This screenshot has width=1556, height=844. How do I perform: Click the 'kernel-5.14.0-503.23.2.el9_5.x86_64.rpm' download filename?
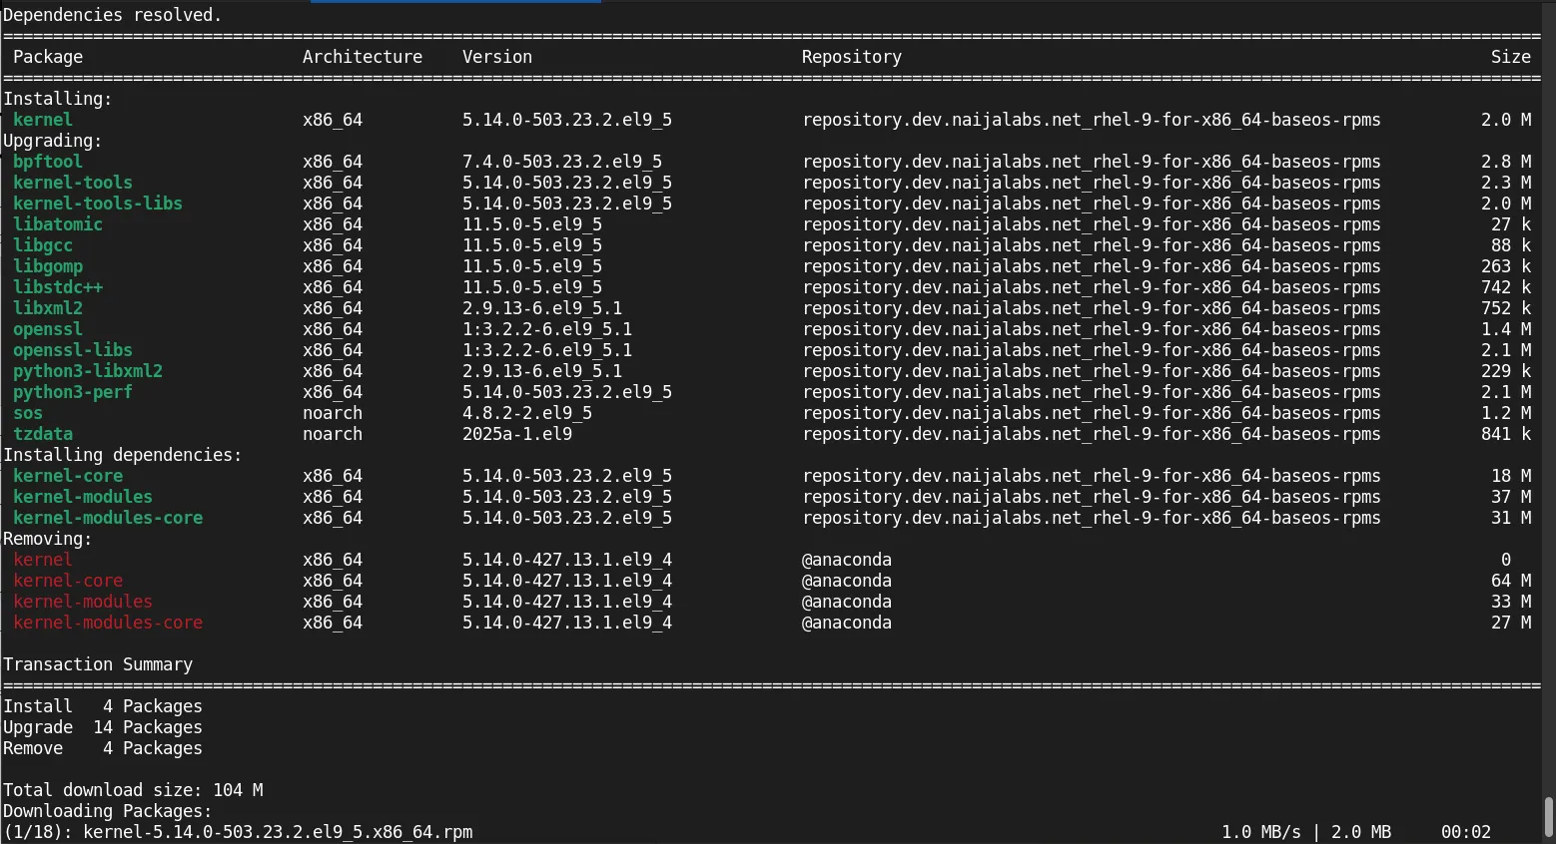pyautogui.click(x=278, y=832)
